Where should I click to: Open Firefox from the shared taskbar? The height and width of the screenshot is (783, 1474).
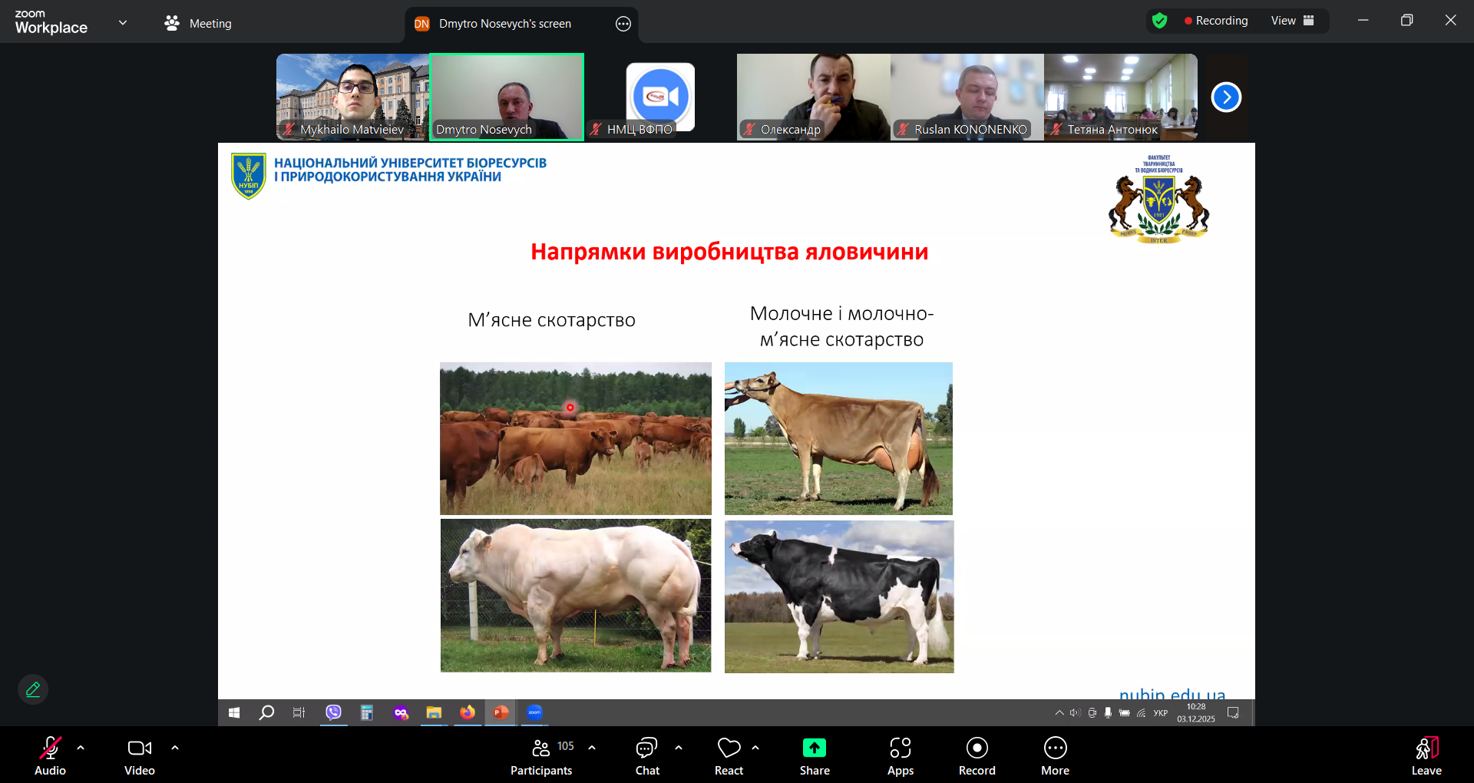point(468,713)
